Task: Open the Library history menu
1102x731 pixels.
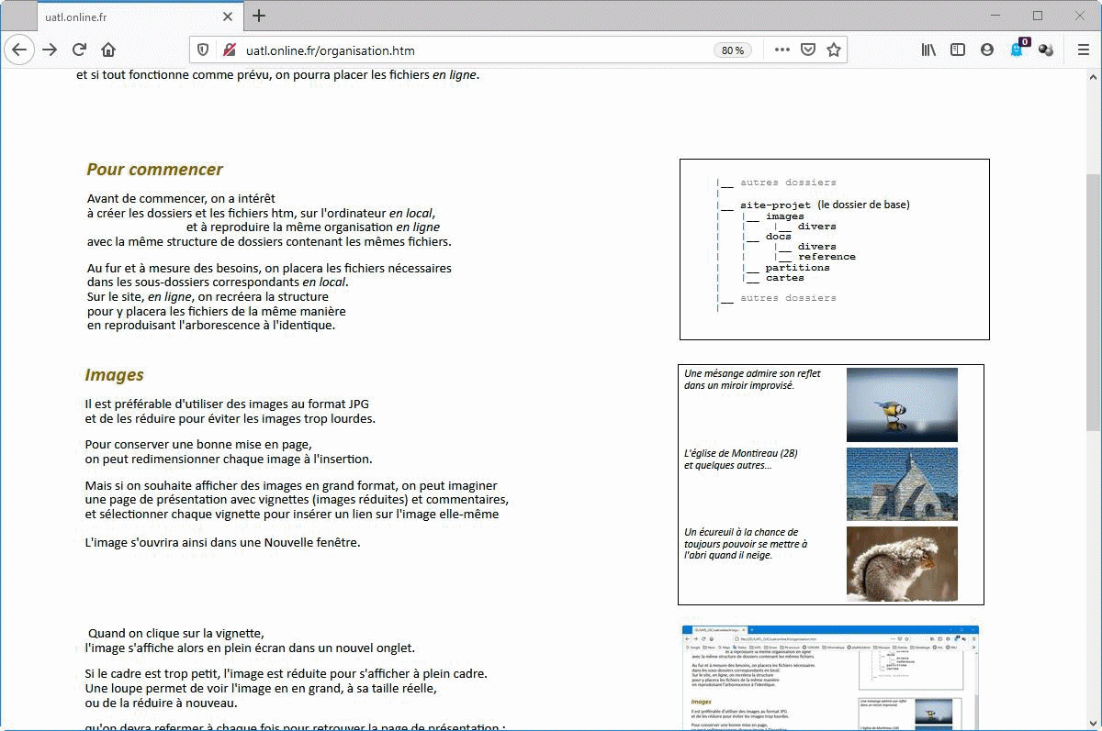Action: click(928, 50)
